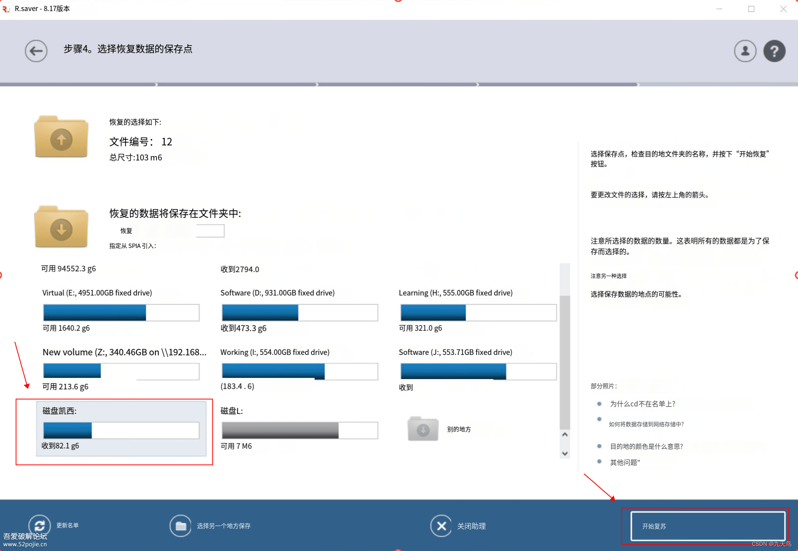Click the upload folder icon
The image size is (798, 551).
pos(61,137)
